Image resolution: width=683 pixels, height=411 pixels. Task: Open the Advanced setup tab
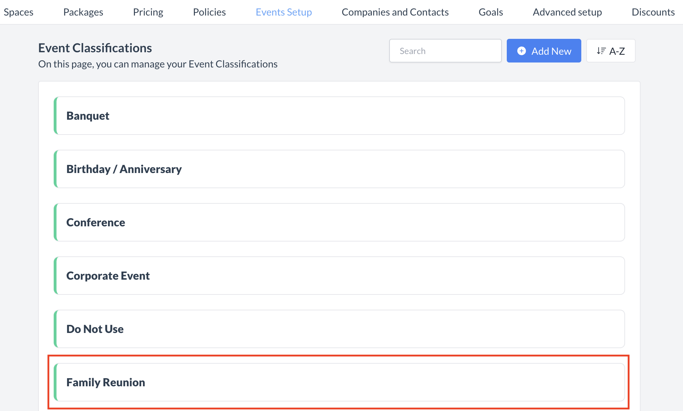click(x=567, y=12)
